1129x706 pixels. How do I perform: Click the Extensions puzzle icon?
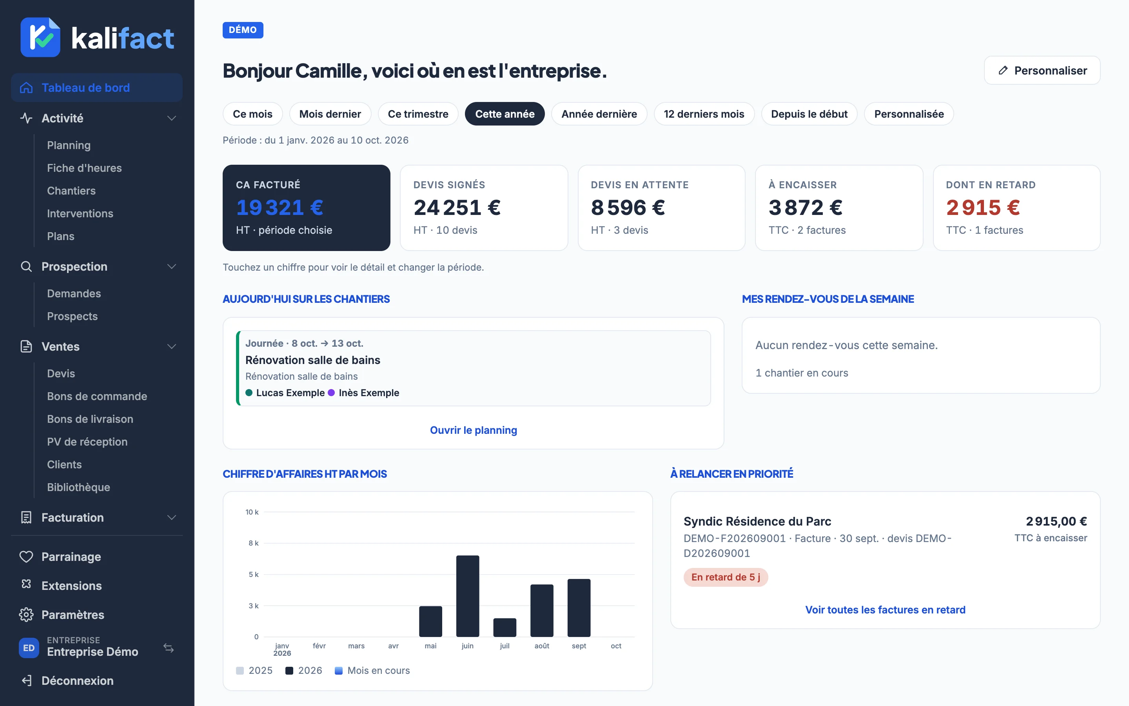click(26, 584)
